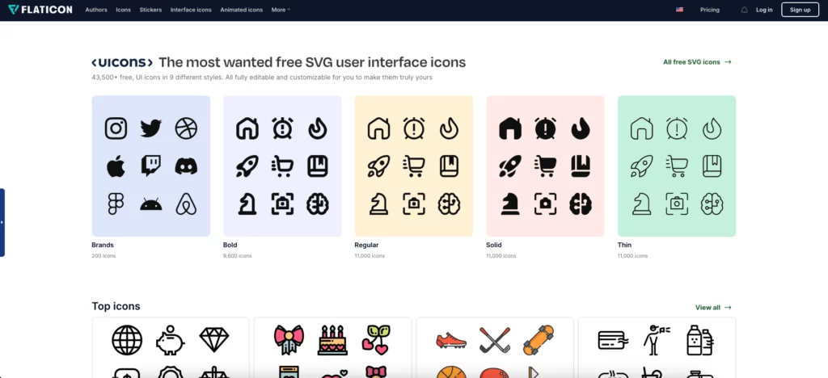Select the Figma icon in Brands
Screen dimensions: 828x378
[x=116, y=204]
